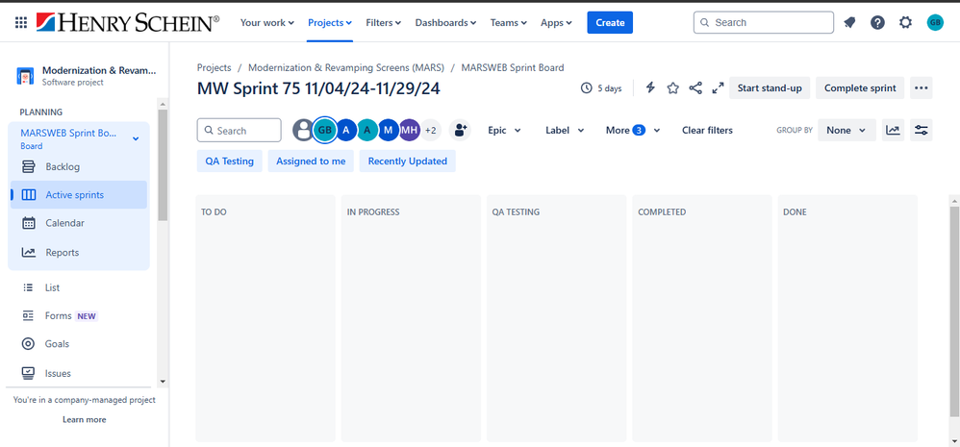
Task: Click the Henry Schein logo
Action: [127, 23]
